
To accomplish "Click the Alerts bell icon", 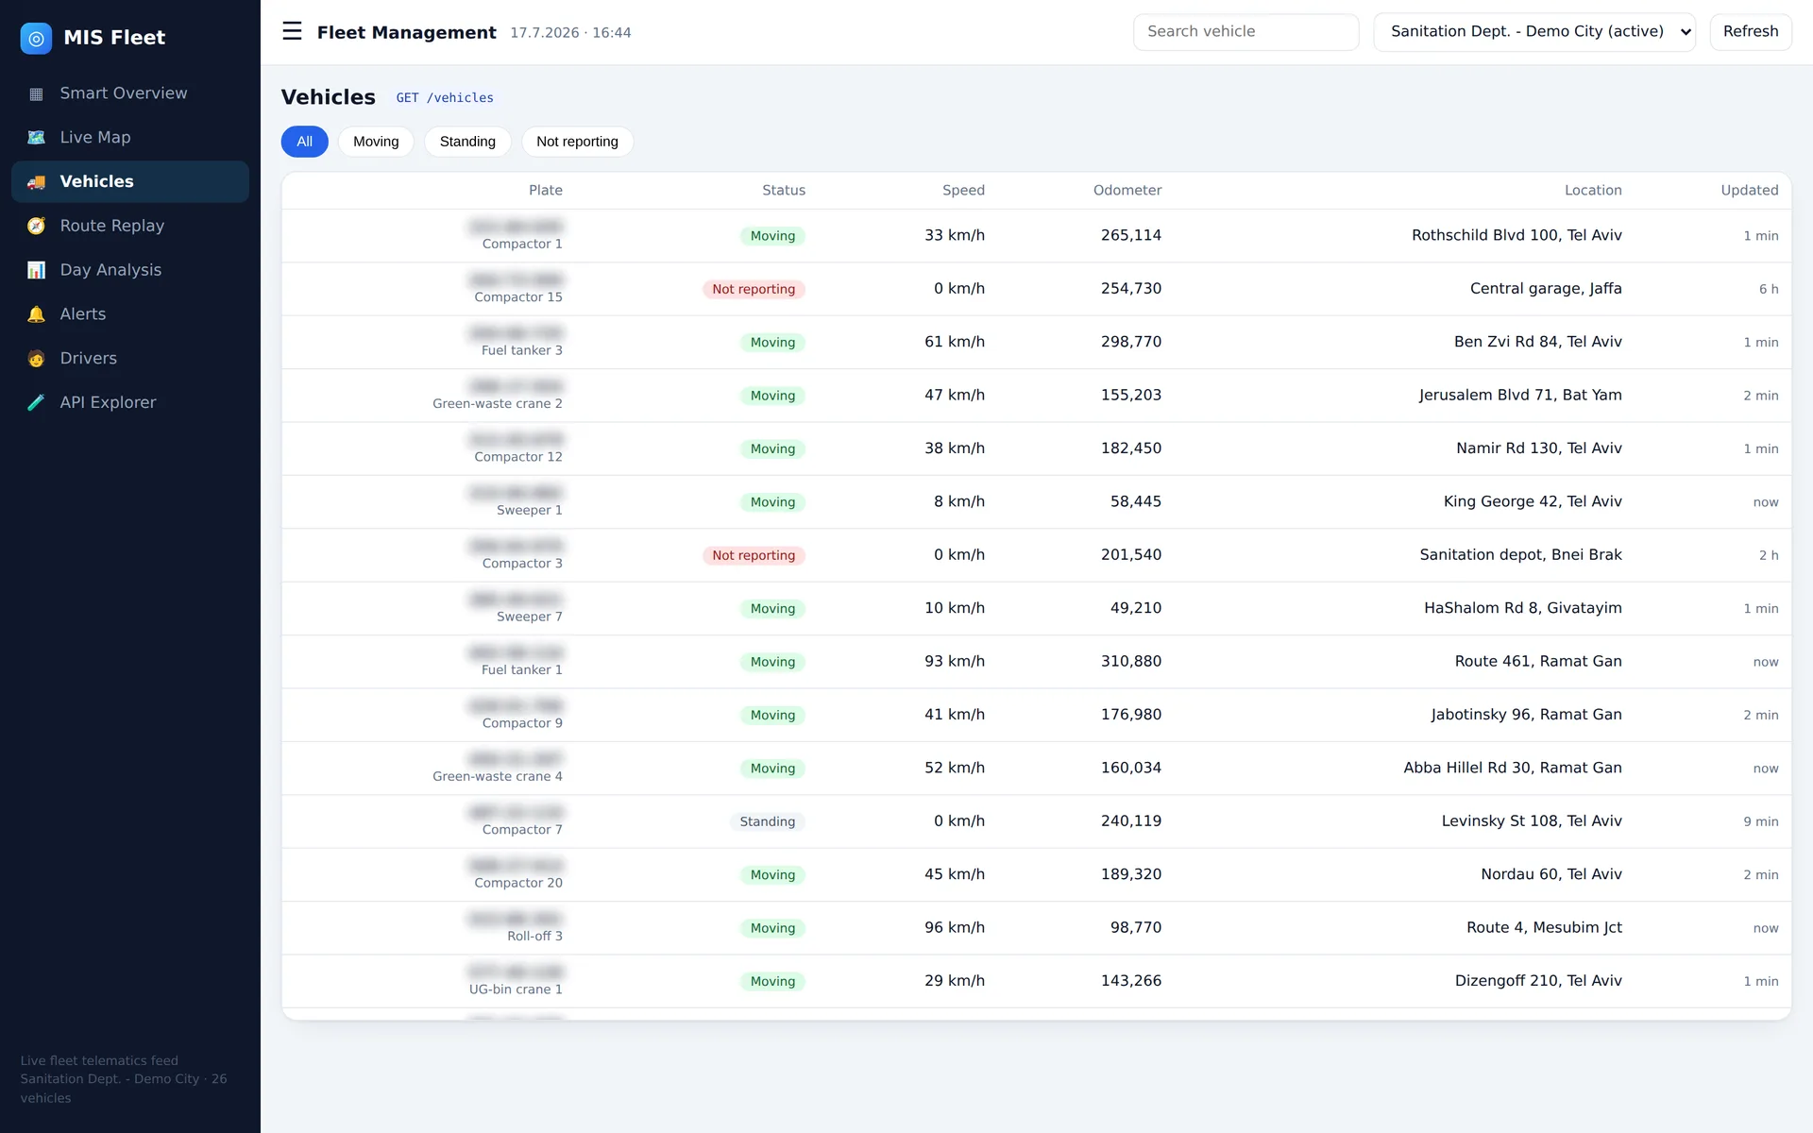I will click(36, 314).
